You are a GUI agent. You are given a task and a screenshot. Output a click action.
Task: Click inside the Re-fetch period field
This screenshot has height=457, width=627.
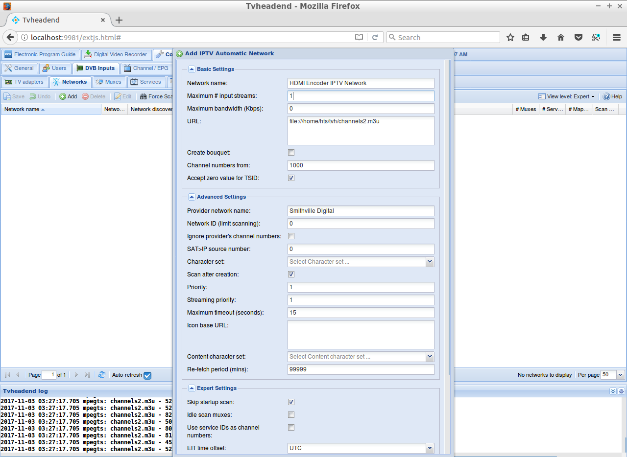click(361, 369)
